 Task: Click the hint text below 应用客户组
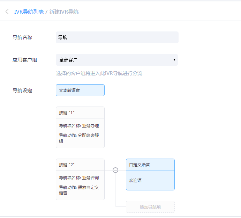(x=99, y=73)
